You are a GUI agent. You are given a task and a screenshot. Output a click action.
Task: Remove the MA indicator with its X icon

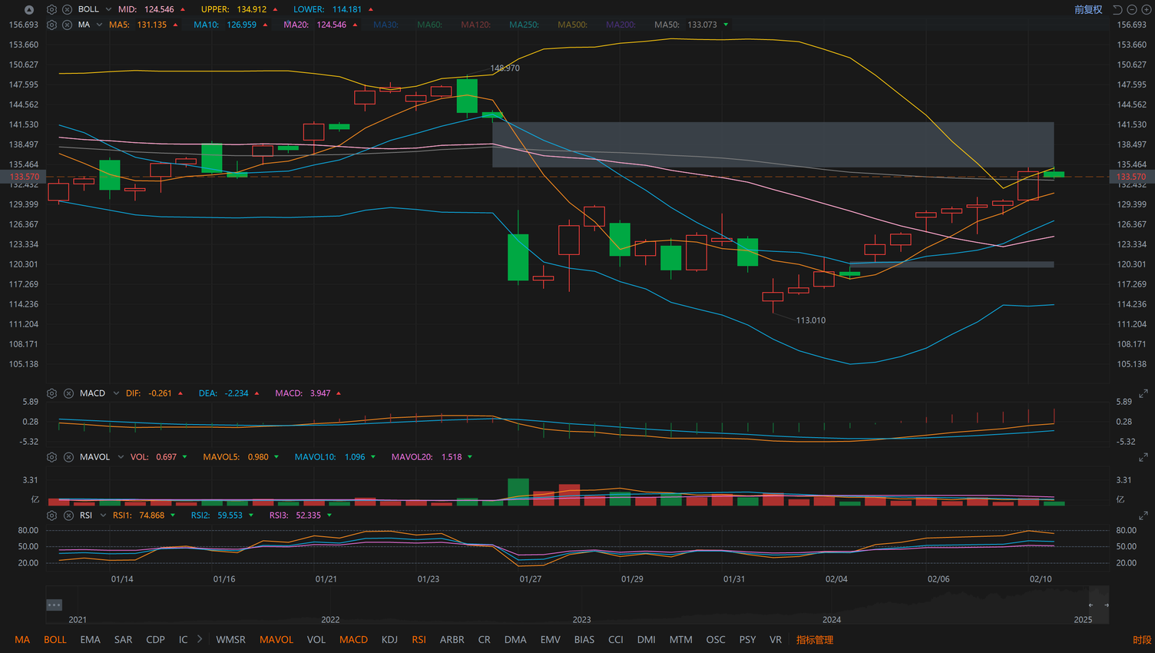click(68, 25)
